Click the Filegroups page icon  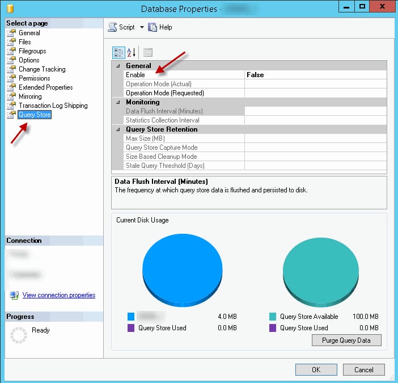click(x=11, y=51)
